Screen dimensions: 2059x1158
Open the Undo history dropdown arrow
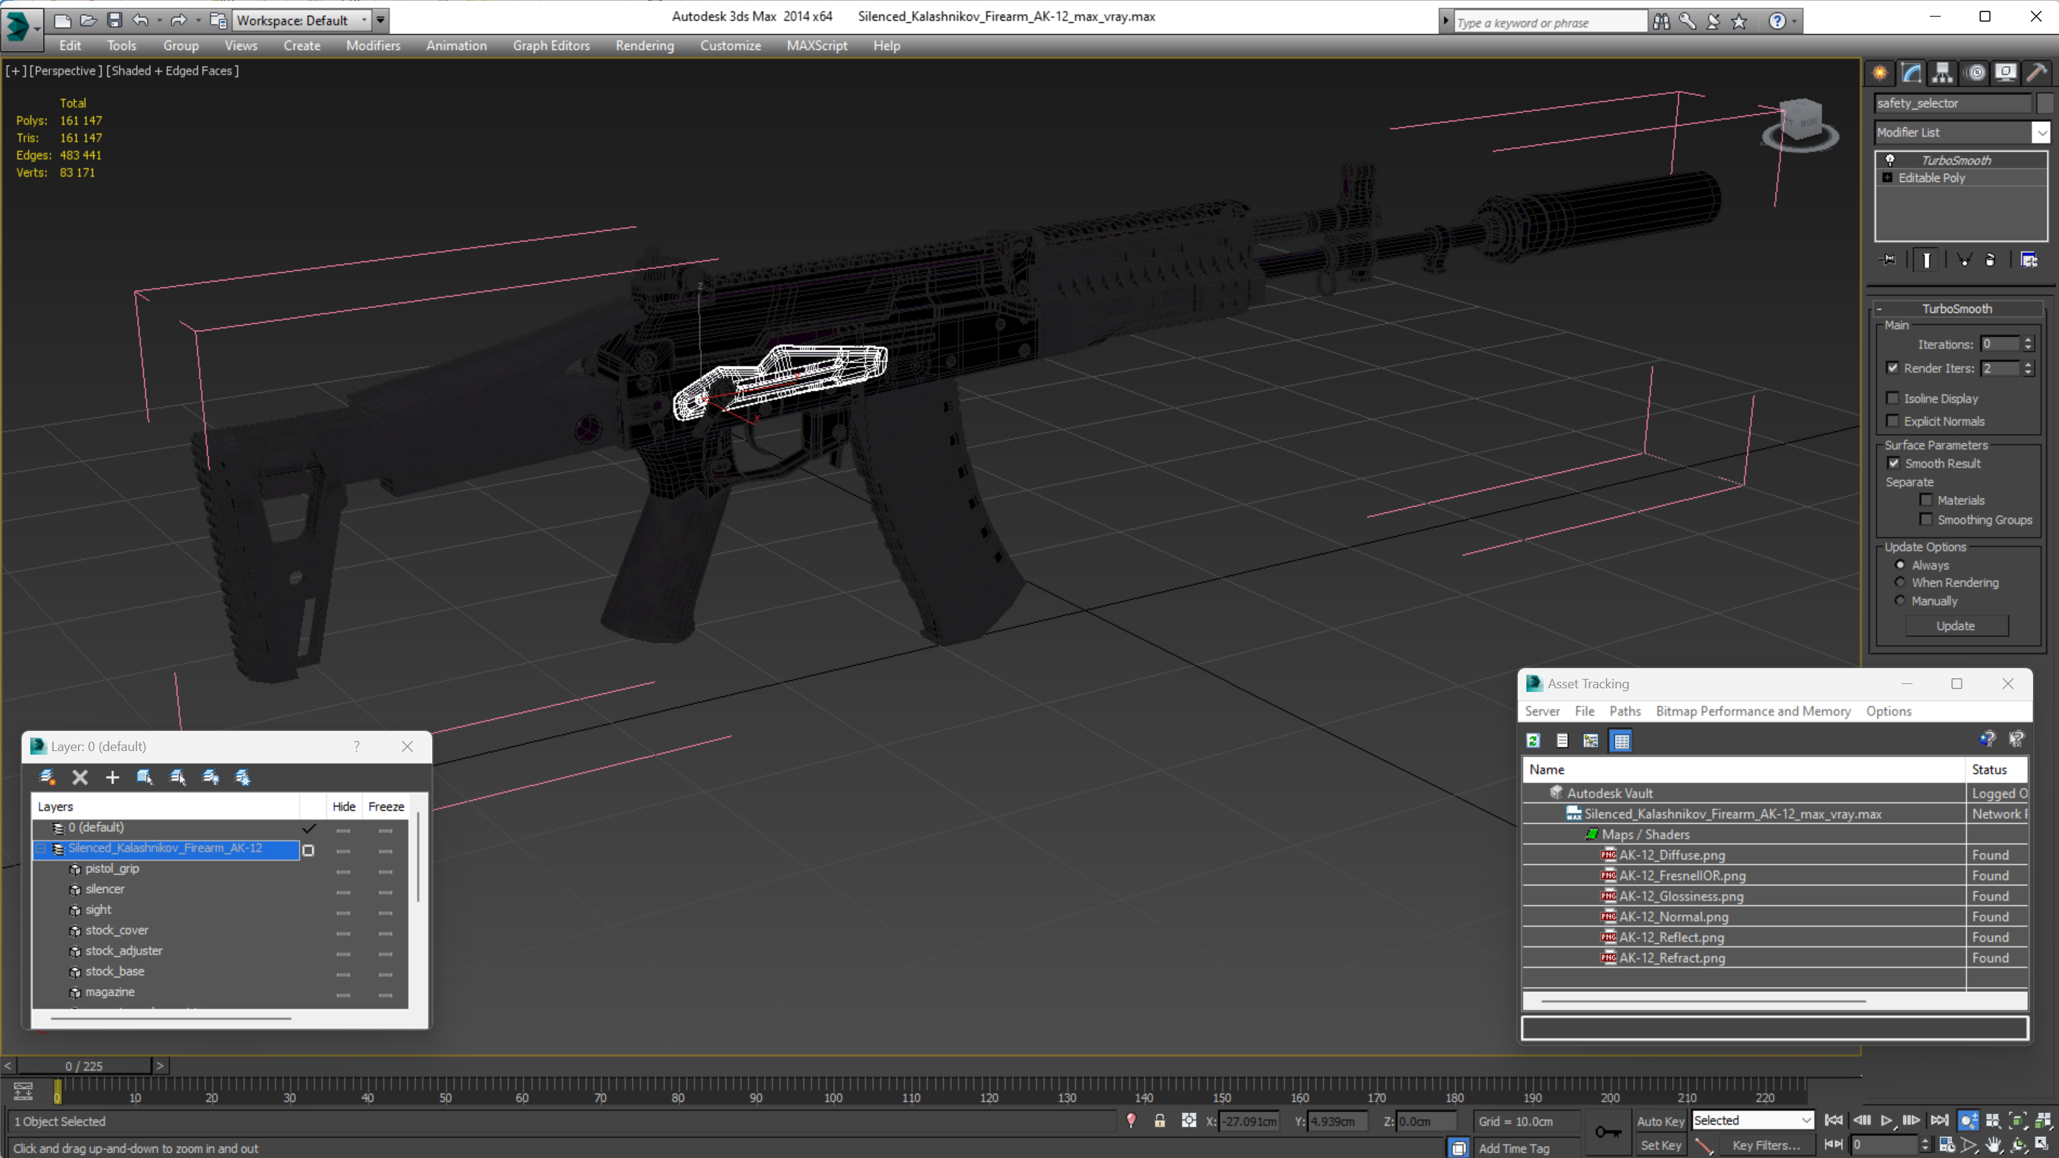pyautogui.click(x=159, y=20)
